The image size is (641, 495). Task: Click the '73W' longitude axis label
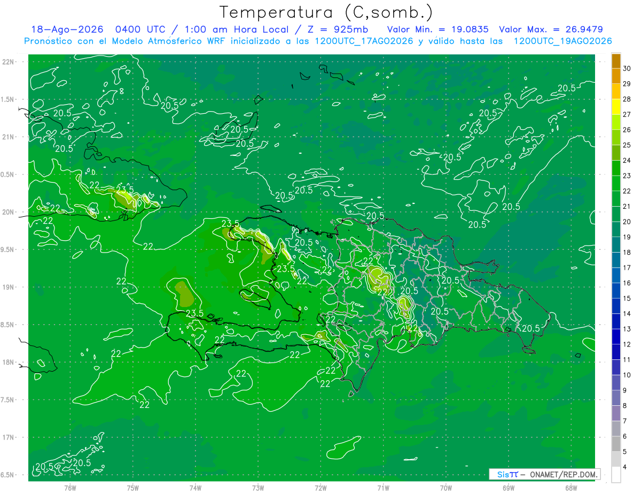point(258,488)
